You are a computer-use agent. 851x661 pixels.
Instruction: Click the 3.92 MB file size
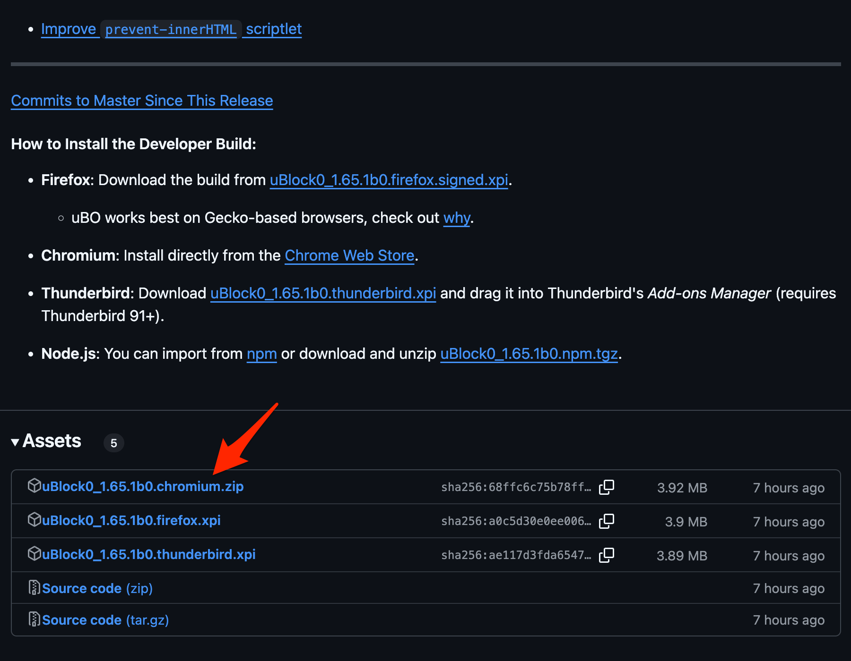click(x=682, y=488)
